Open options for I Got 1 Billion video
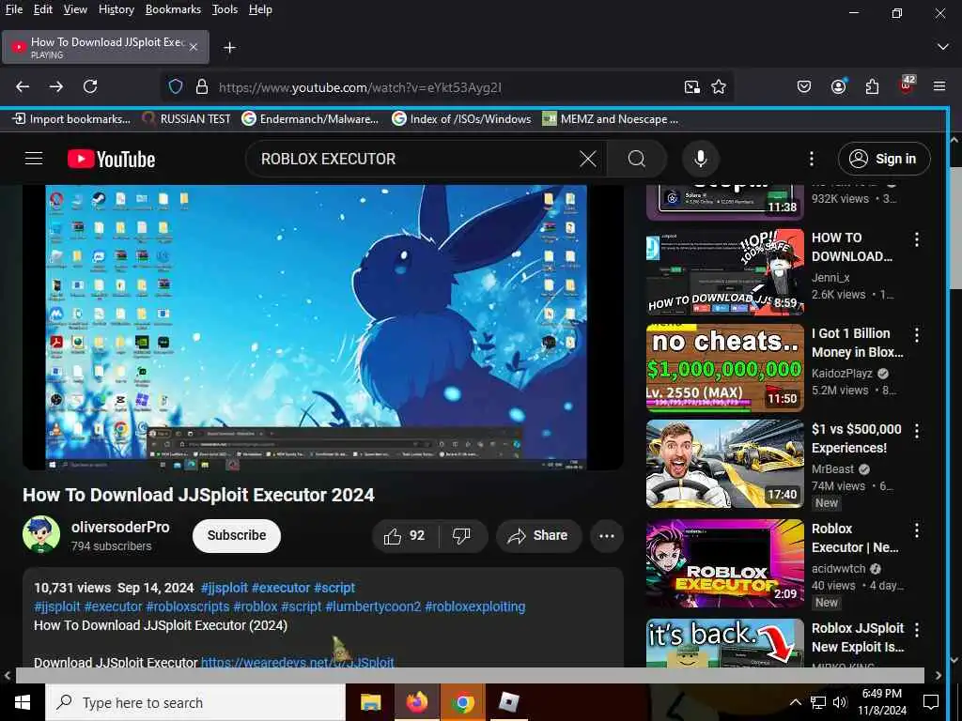Viewport: 962px width, 721px height. [x=917, y=335]
